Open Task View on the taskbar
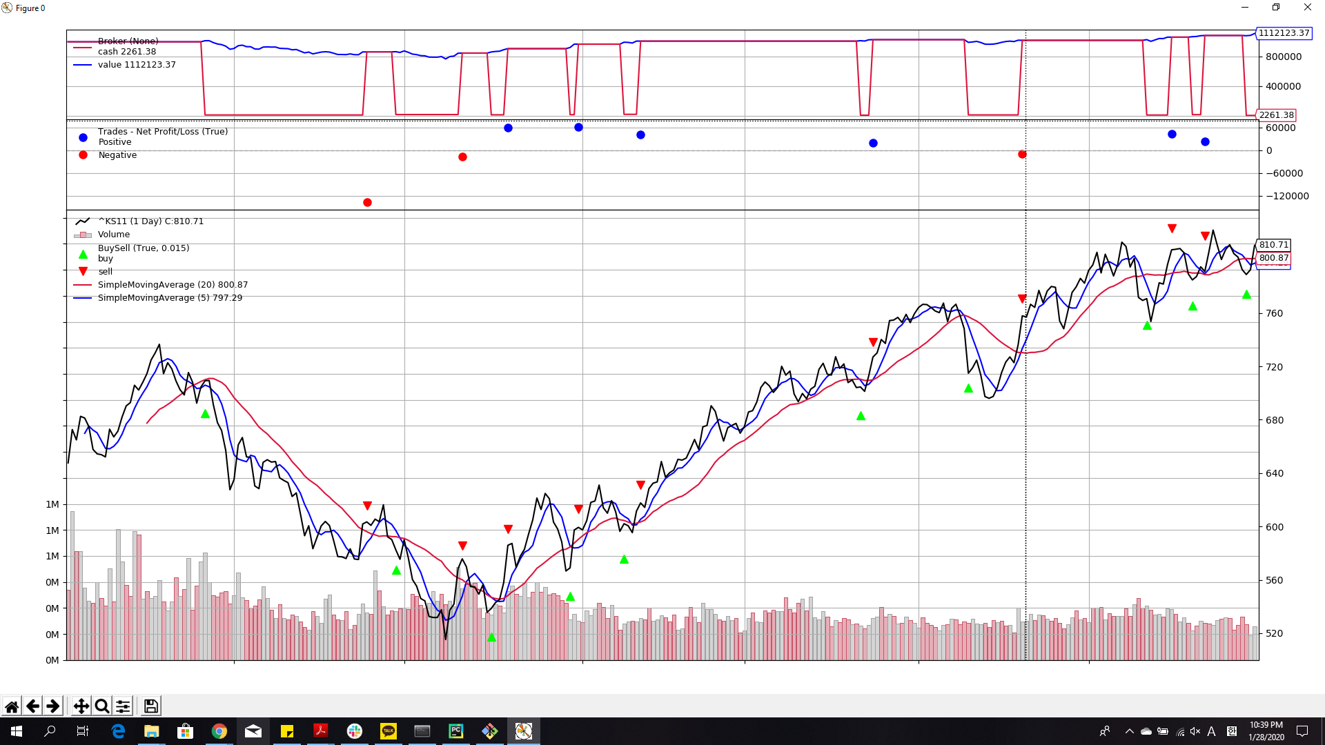Viewport: 1325px width, 745px height. click(x=83, y=731)
